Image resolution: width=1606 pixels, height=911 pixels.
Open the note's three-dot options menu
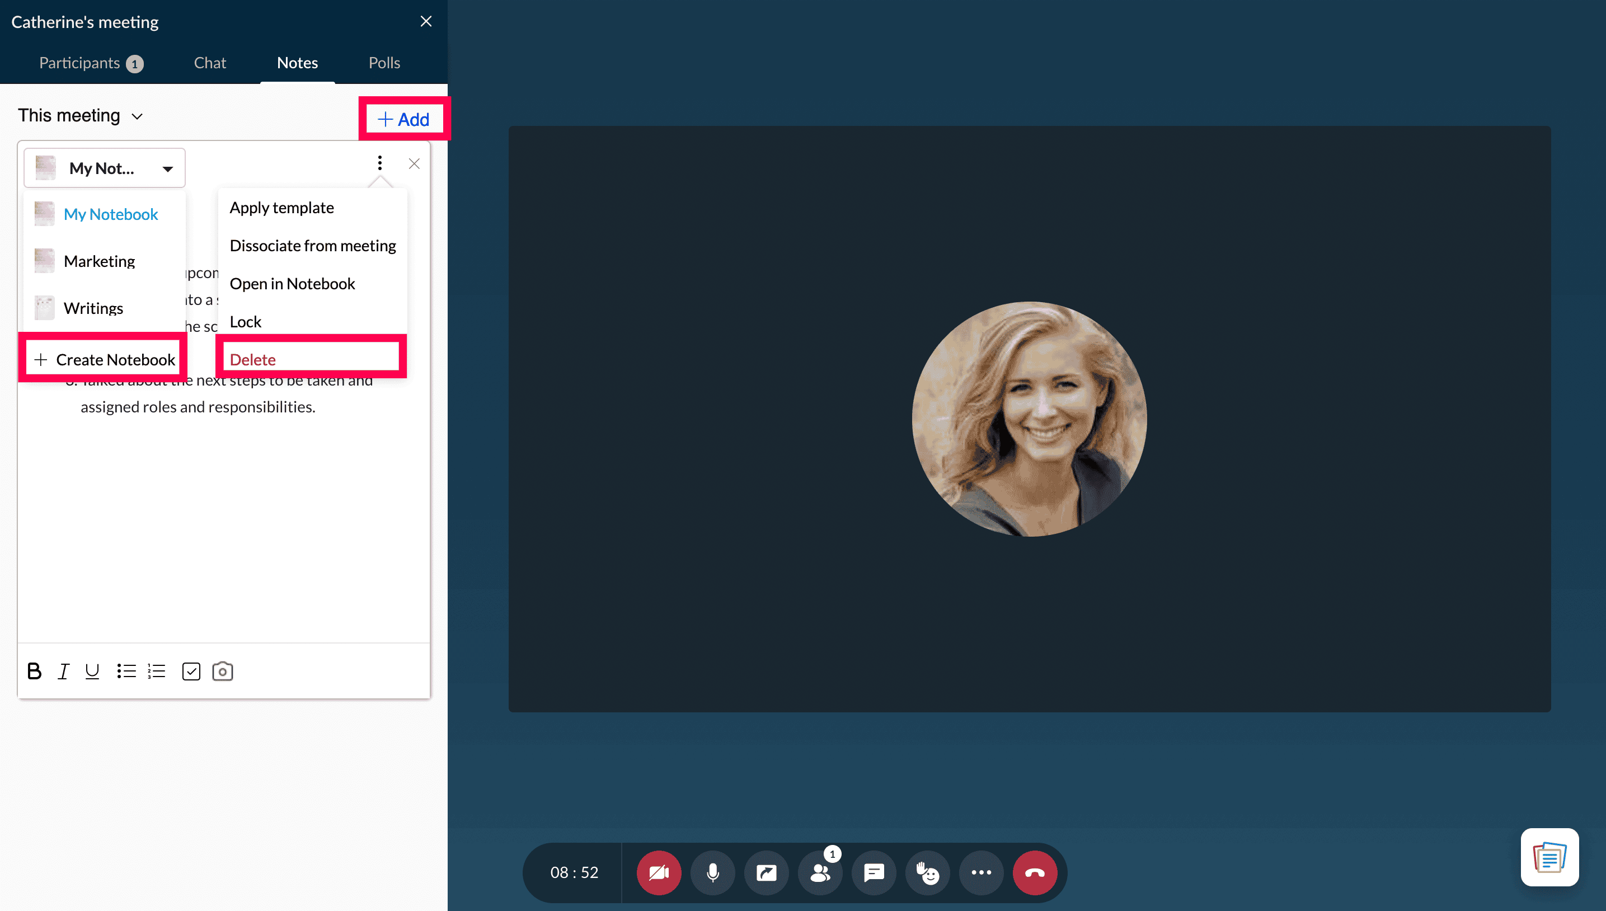(380, 163)
